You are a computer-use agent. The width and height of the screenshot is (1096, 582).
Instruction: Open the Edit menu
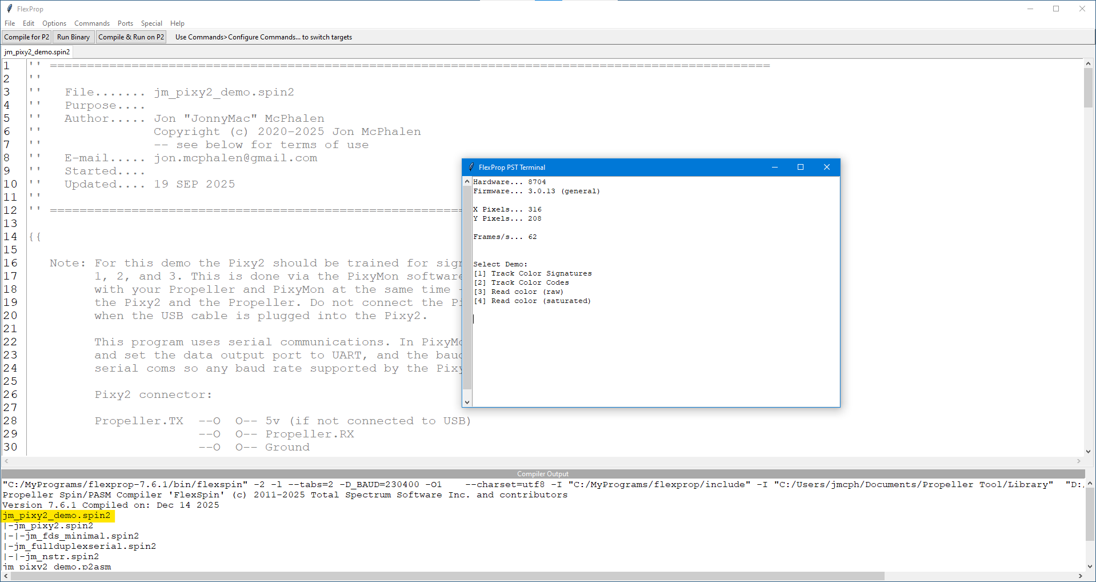[29, 23]
